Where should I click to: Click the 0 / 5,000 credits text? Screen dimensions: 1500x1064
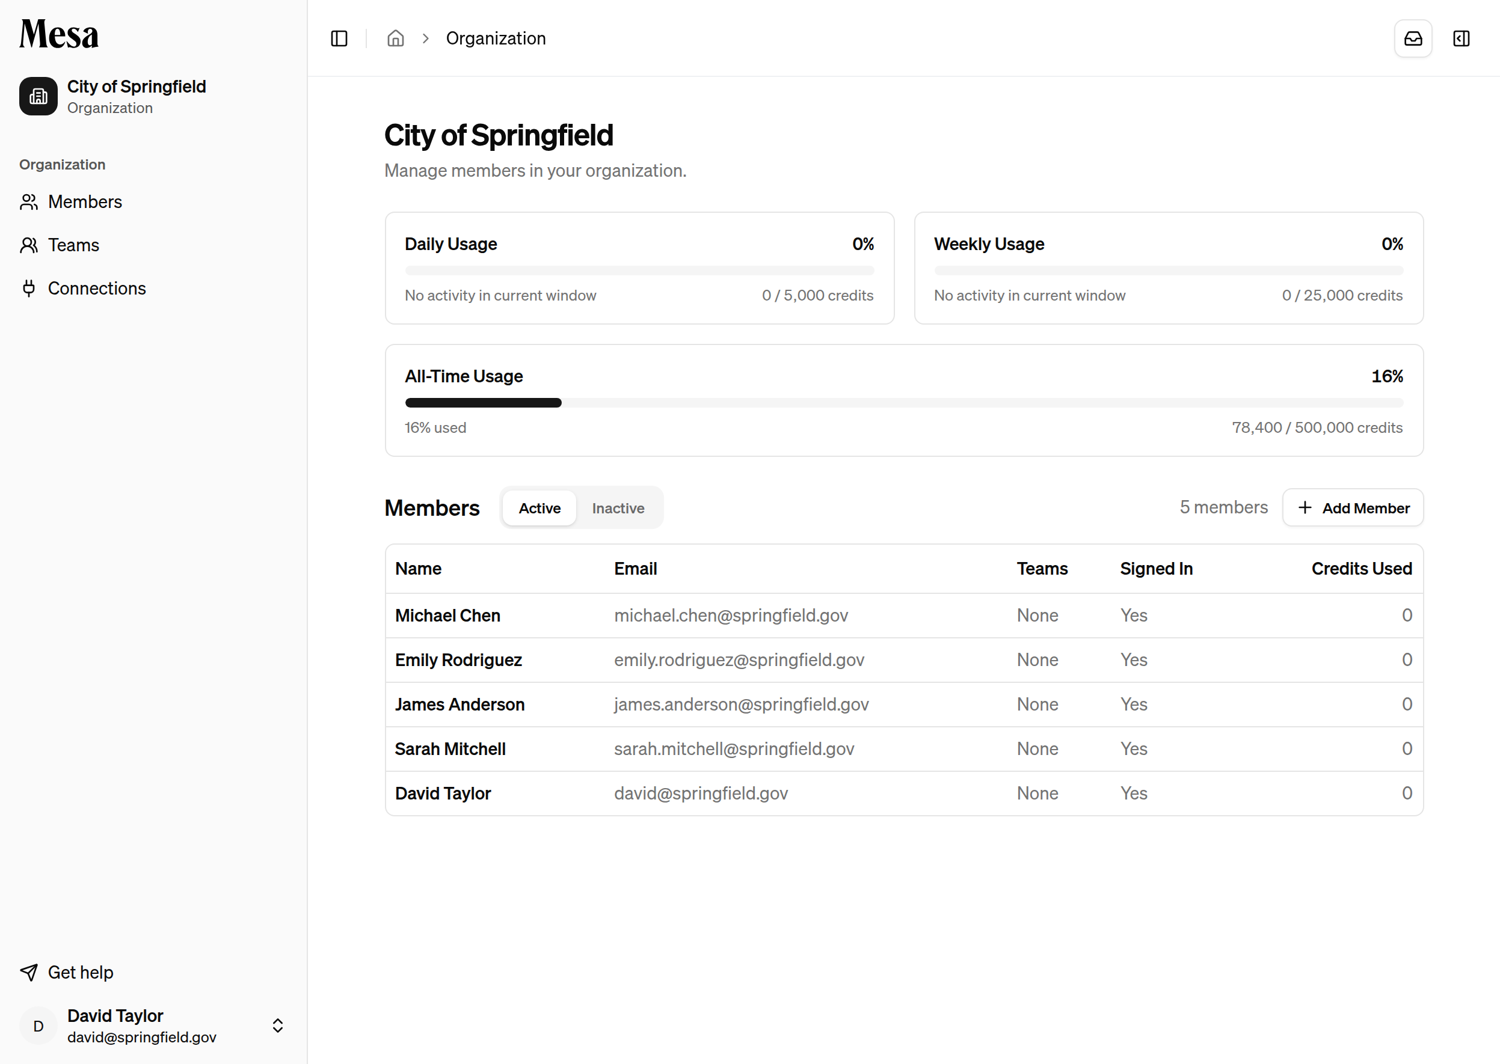click(x=817, y=296)
